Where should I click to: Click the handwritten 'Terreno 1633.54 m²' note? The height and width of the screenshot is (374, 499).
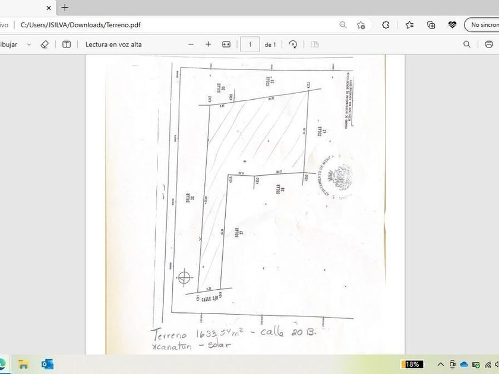tap(197, 334)
